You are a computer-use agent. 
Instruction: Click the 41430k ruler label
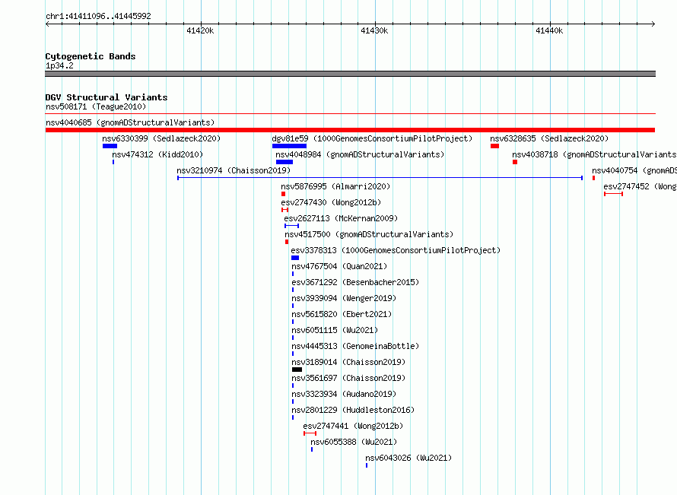click(374, 30)
